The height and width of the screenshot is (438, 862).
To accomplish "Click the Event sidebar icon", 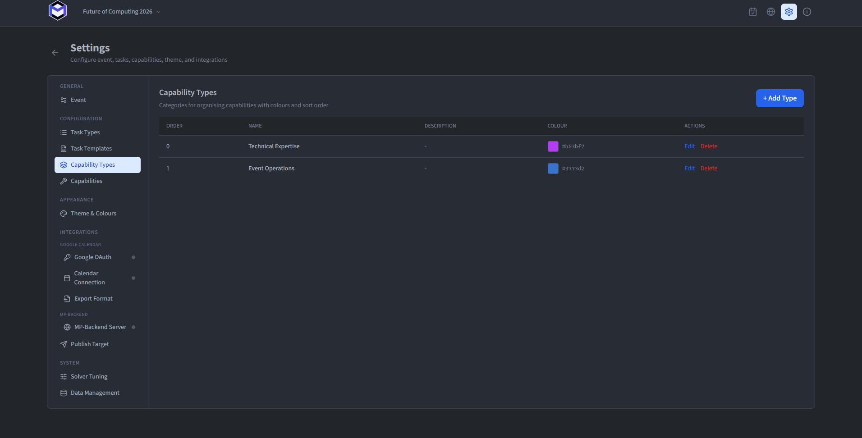I will tap(64, 100).
